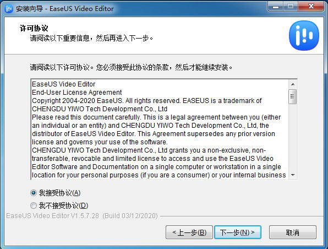328x249 pixels.
Task: Click the 我接受协议(A) label text
Action: pos(59,193)
